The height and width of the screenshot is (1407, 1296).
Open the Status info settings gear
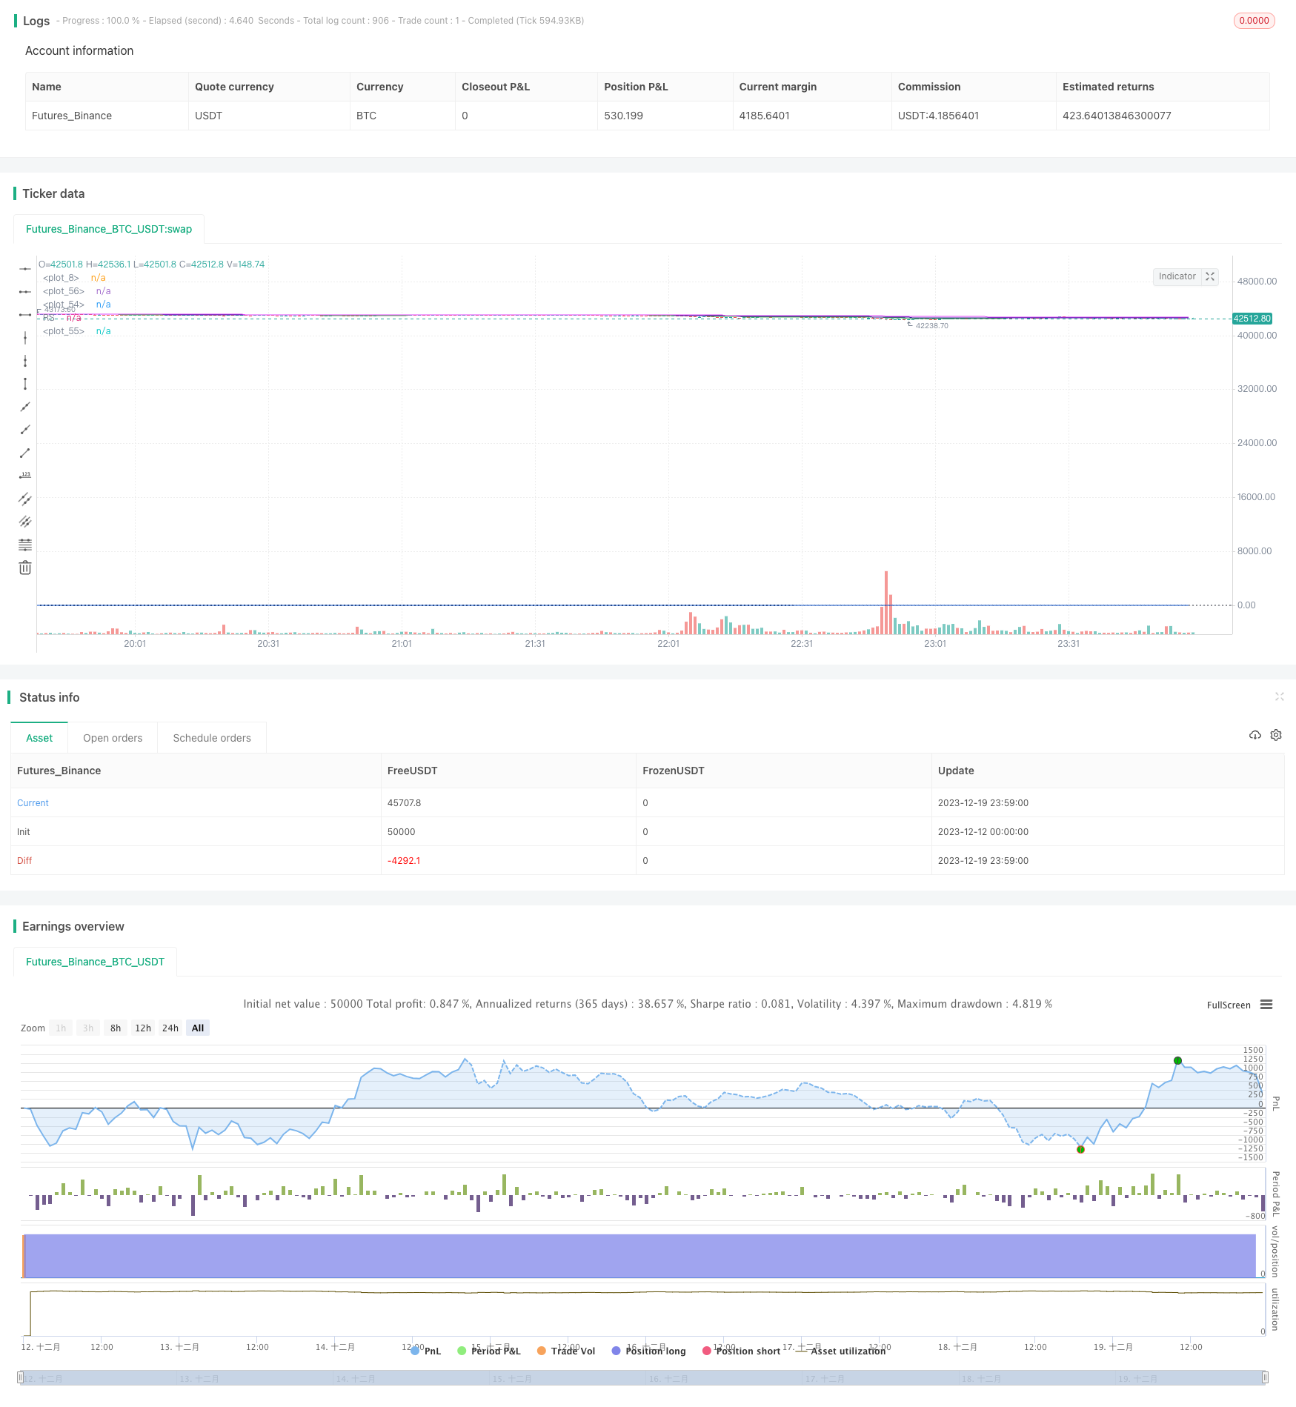1276,735
